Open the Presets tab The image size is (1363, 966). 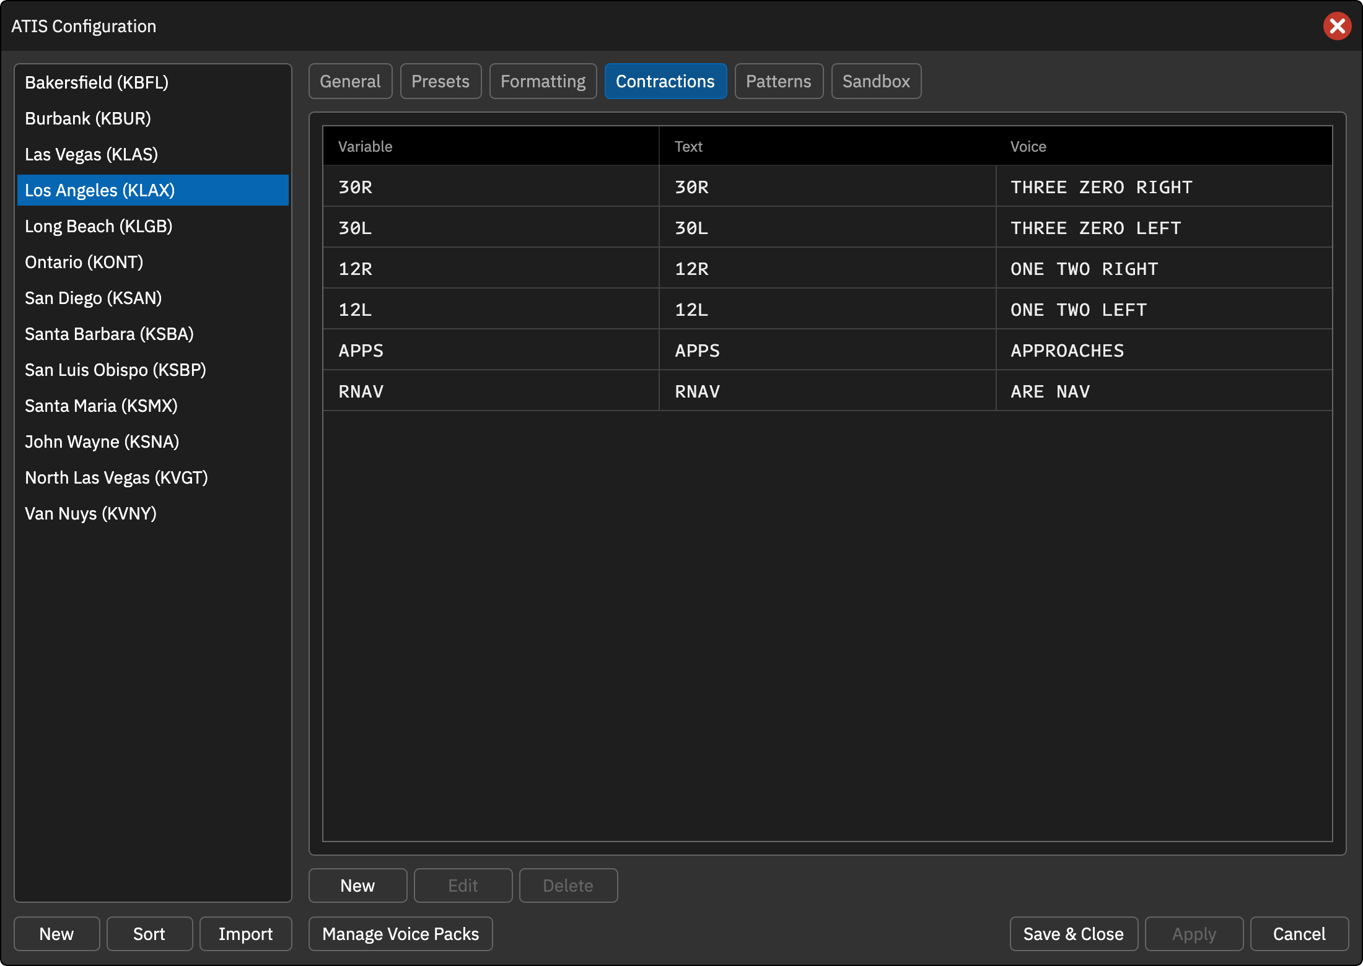pyautogui.click(x=440, y=81)
